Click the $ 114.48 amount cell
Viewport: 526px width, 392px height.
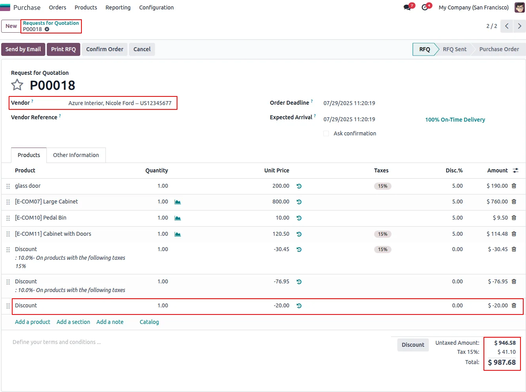click(497, 234)
